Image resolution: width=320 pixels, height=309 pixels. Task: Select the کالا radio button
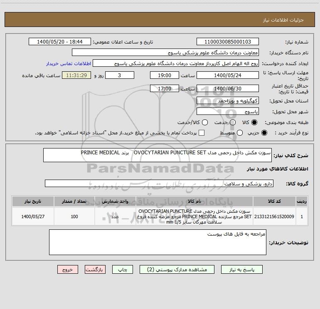(x=255, y=122)
